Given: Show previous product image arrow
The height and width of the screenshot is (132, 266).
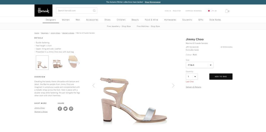Looking at the screenshot, I should (x=93, y=85).
